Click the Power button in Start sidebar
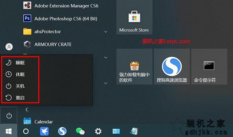 pyautogui.click(x=9, y=116)
